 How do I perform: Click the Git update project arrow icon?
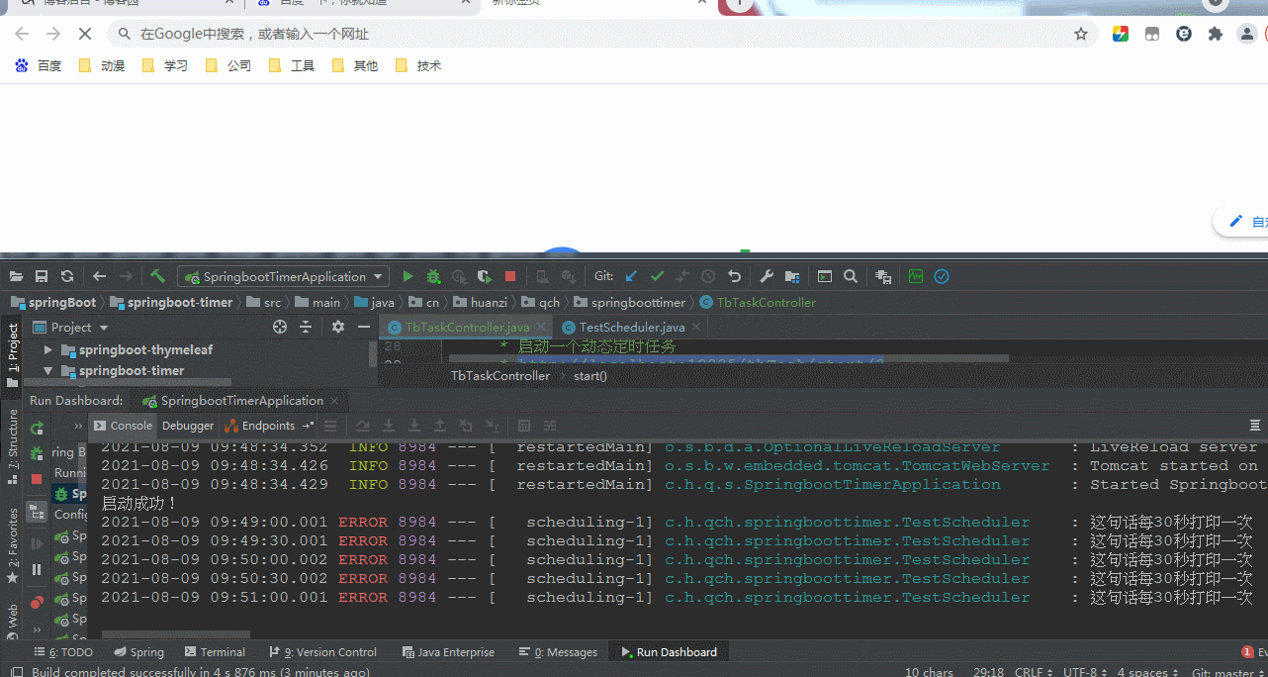(x=631, y=277)
